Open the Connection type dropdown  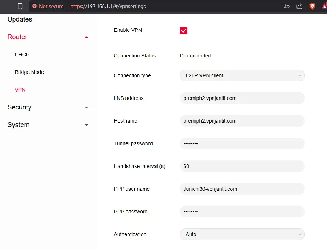point(242,75)
